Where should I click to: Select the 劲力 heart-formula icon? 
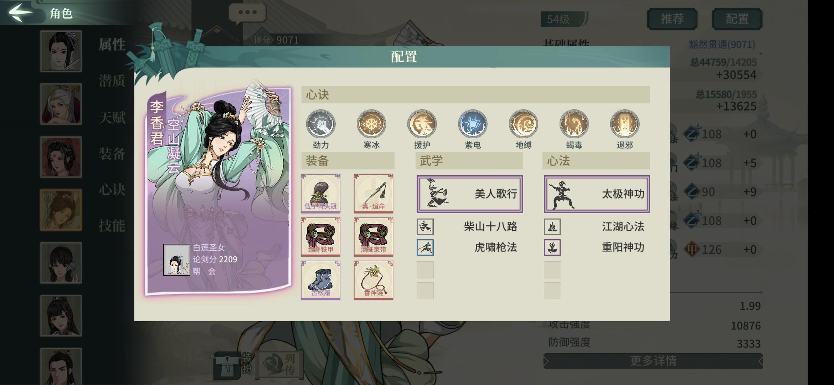(321, 124)
